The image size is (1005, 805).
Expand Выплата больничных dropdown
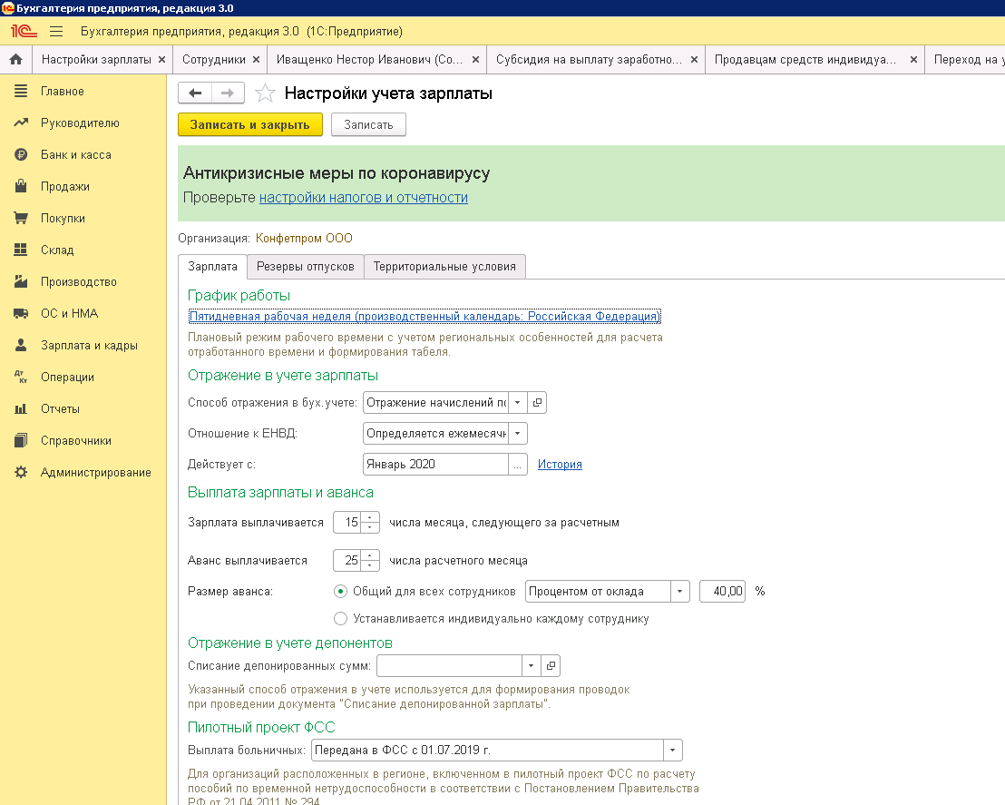tap(673, 750)
